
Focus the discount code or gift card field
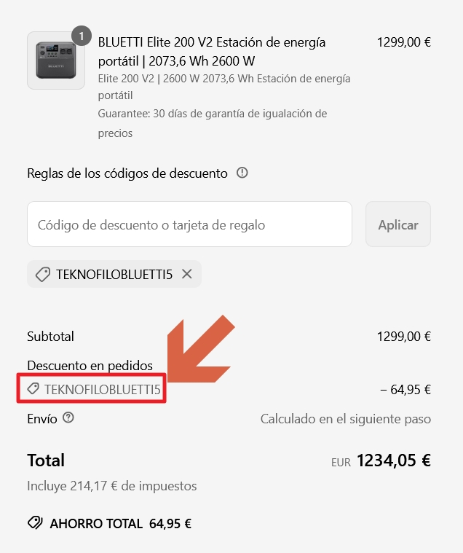[x=189, y=224]
